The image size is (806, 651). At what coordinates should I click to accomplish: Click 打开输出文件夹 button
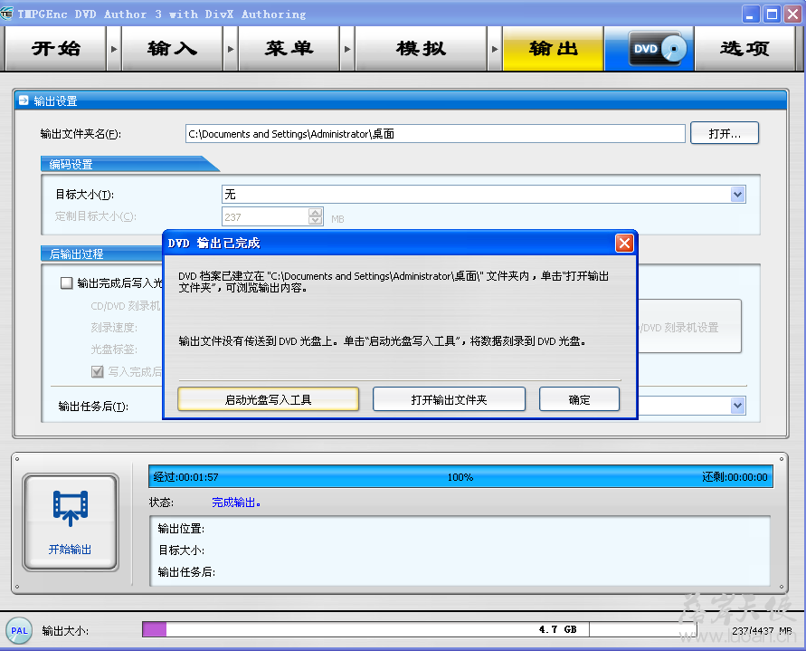tap(449, 399)
